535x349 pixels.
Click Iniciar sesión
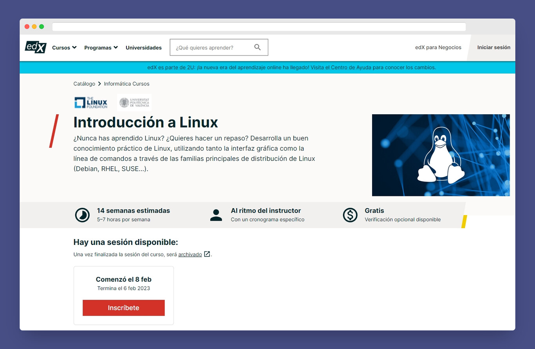coord(493,47)
